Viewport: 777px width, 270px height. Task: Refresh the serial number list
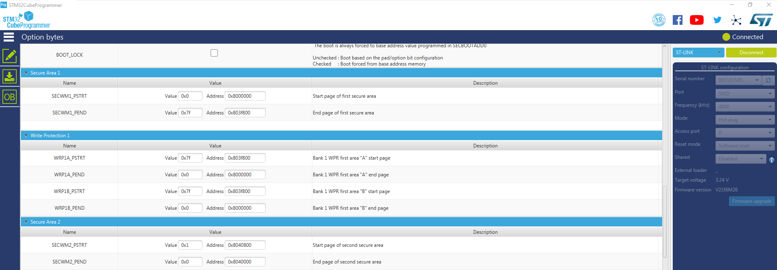click(x=768, y=80)
